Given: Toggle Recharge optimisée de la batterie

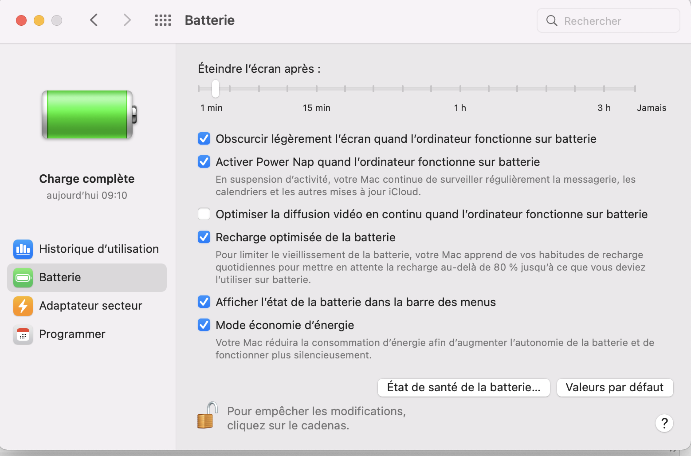Looking at the screenshot, I should point(204,237).
